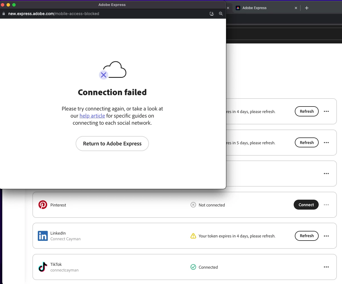Click the install app icon in the address bar
342x284 pixels.
click(212, 14)
